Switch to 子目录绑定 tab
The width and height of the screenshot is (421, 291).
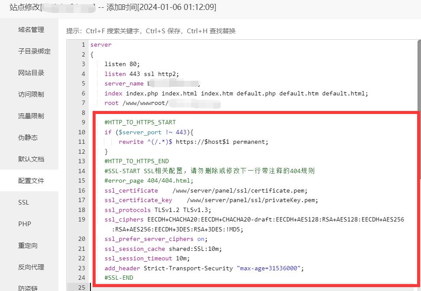[34, 51]
